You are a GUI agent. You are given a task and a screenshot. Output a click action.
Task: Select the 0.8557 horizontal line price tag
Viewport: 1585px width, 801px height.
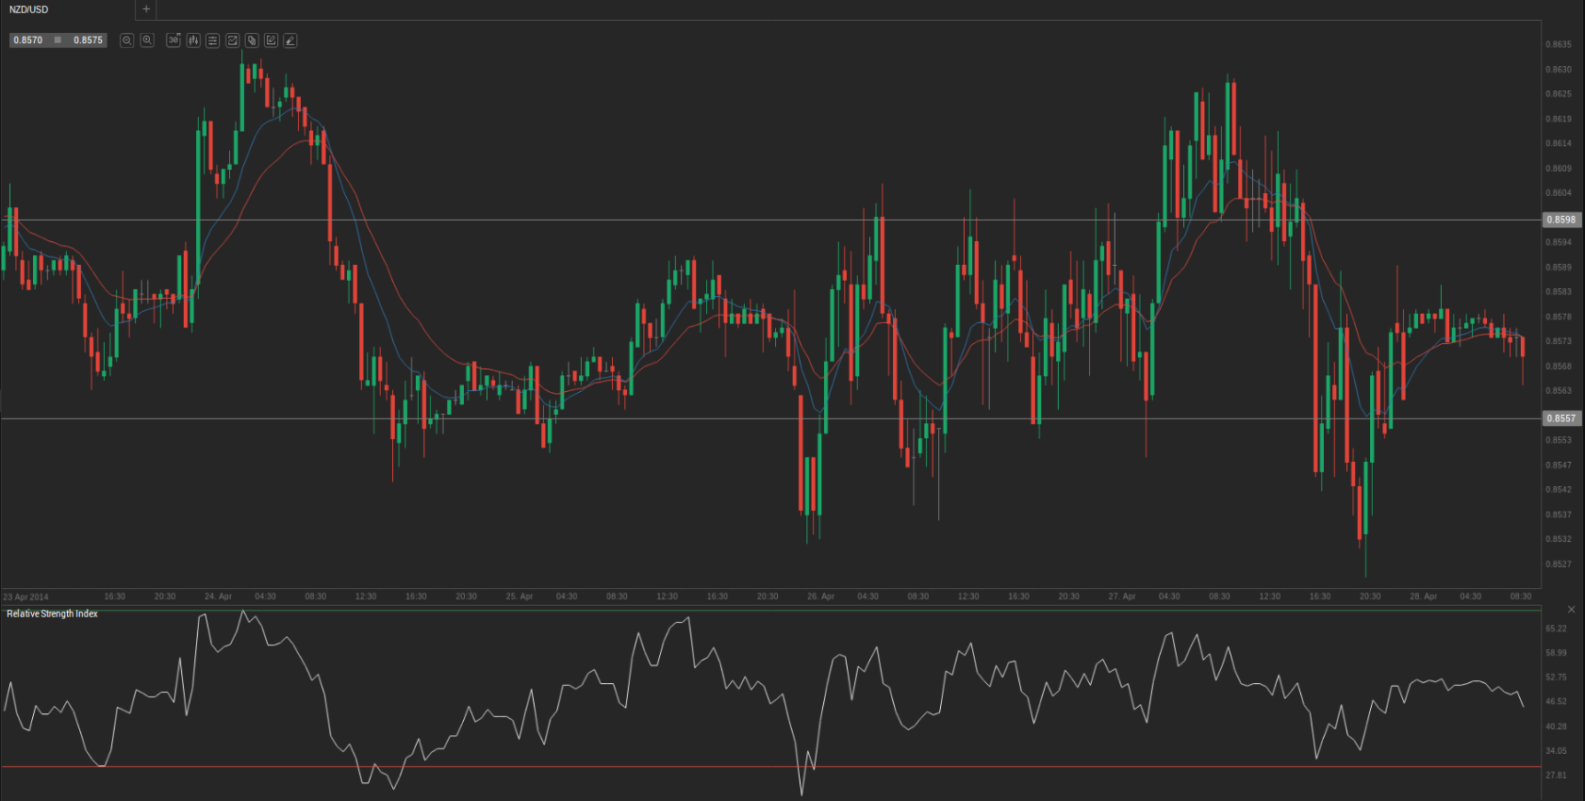point(1561,418)
